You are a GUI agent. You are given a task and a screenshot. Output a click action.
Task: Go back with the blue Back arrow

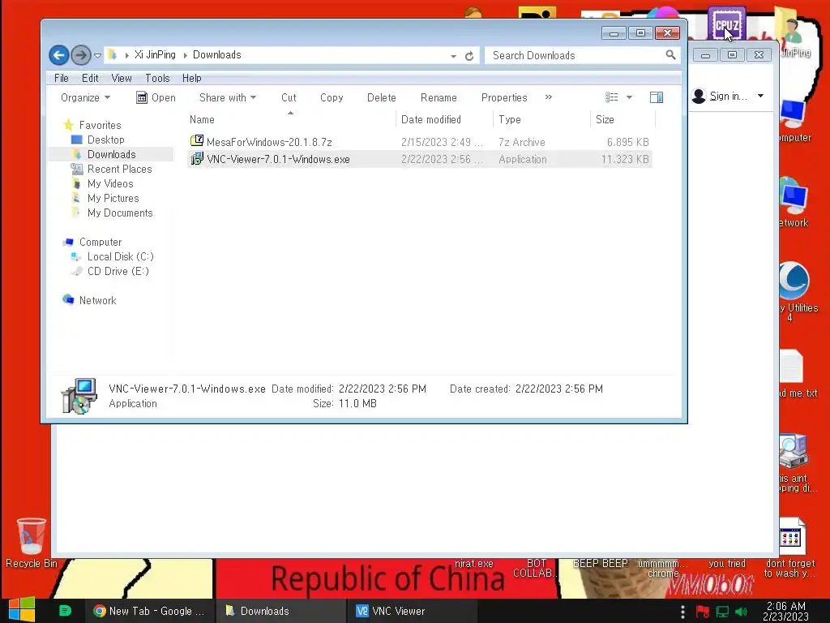(58, 55)
